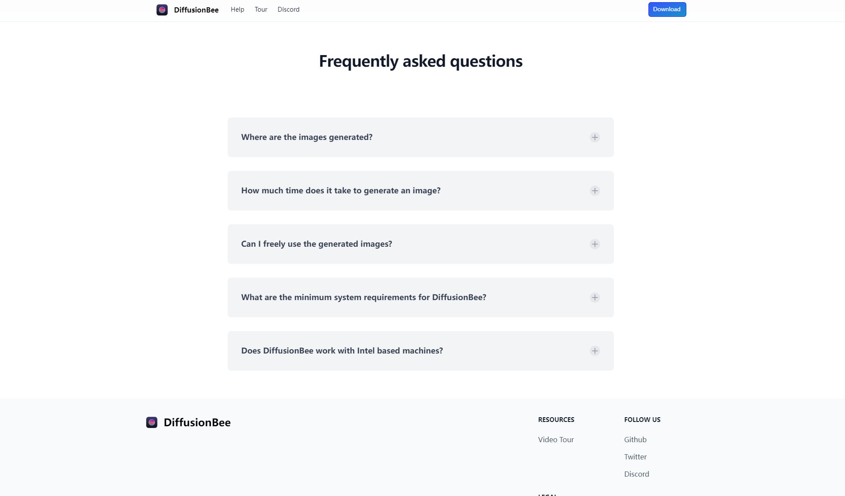Viewport: 845px width, 496px height.
Task: Click the DiffusionBee brand name in header
Action: 196,10
